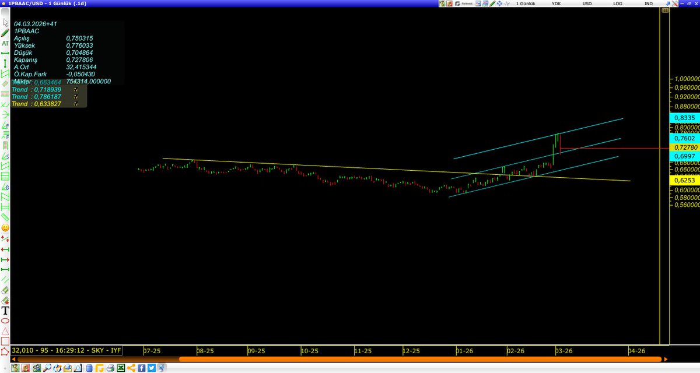Click the 07-25 date axis label
700x373 pixels.
pyautogui.click(x=152, y=351)
